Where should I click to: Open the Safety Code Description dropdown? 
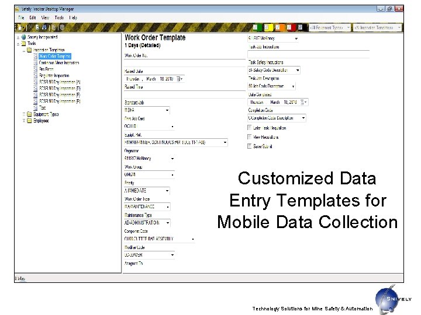pos(298,70)
